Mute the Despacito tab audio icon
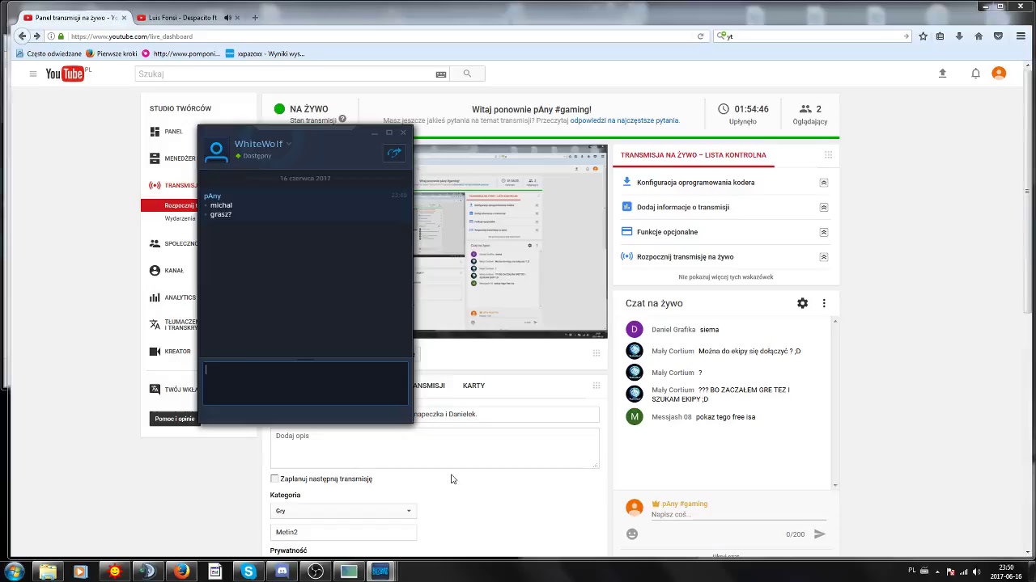The image size is (1036, 582). [227, 18]
